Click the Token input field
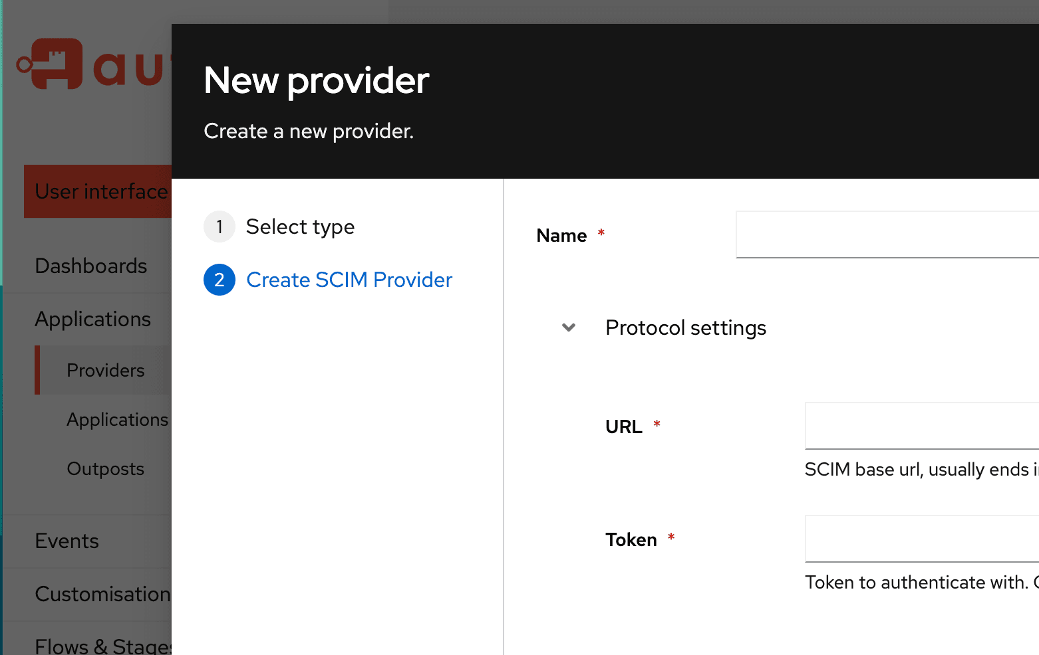This screenshot has width=1039, height=655. [921, 539]
